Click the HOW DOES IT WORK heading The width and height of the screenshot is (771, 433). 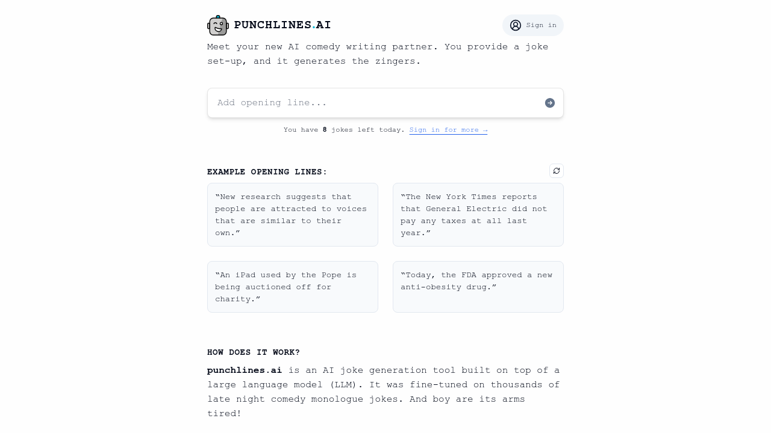point(253,352)
